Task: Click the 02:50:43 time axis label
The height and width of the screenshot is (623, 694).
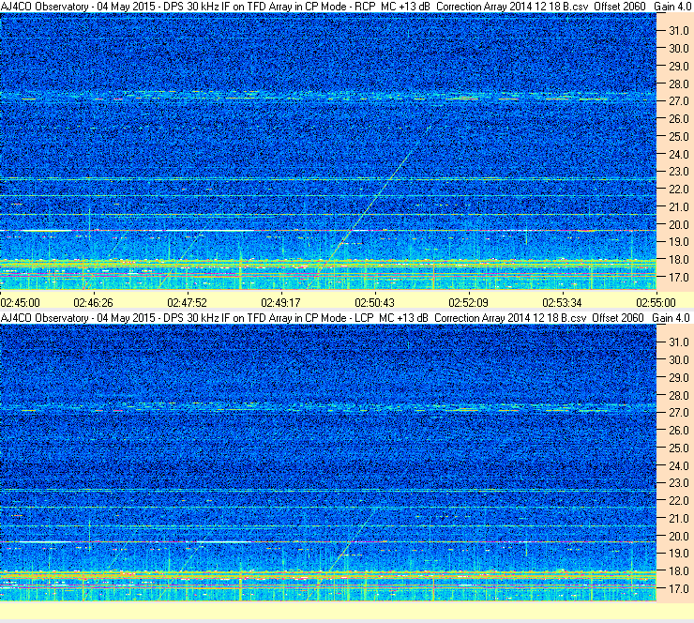Action: [x=374, y=303]
